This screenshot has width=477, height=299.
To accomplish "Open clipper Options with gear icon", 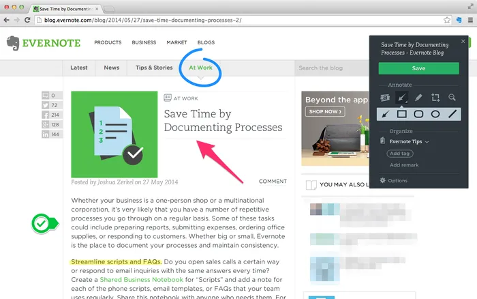I will click(393, 180).
